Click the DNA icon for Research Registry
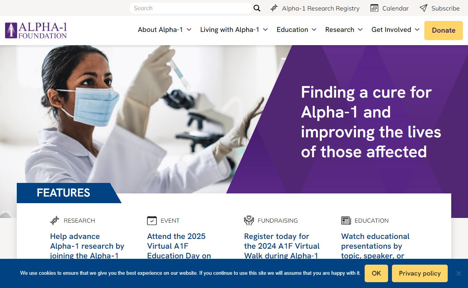468x288 pixels. click(x=274, y=8)
